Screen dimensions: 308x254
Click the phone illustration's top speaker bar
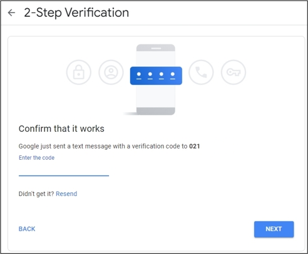point(156,48)
